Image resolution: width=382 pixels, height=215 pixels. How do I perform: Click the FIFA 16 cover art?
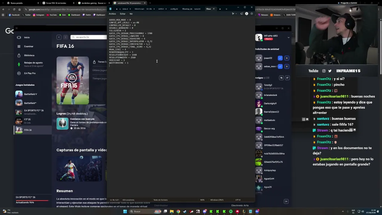73,81
